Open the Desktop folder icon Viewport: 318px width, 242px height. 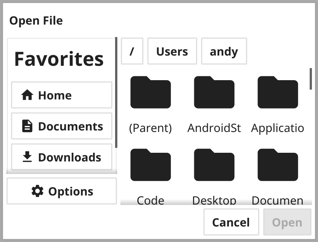click(214, 165)
